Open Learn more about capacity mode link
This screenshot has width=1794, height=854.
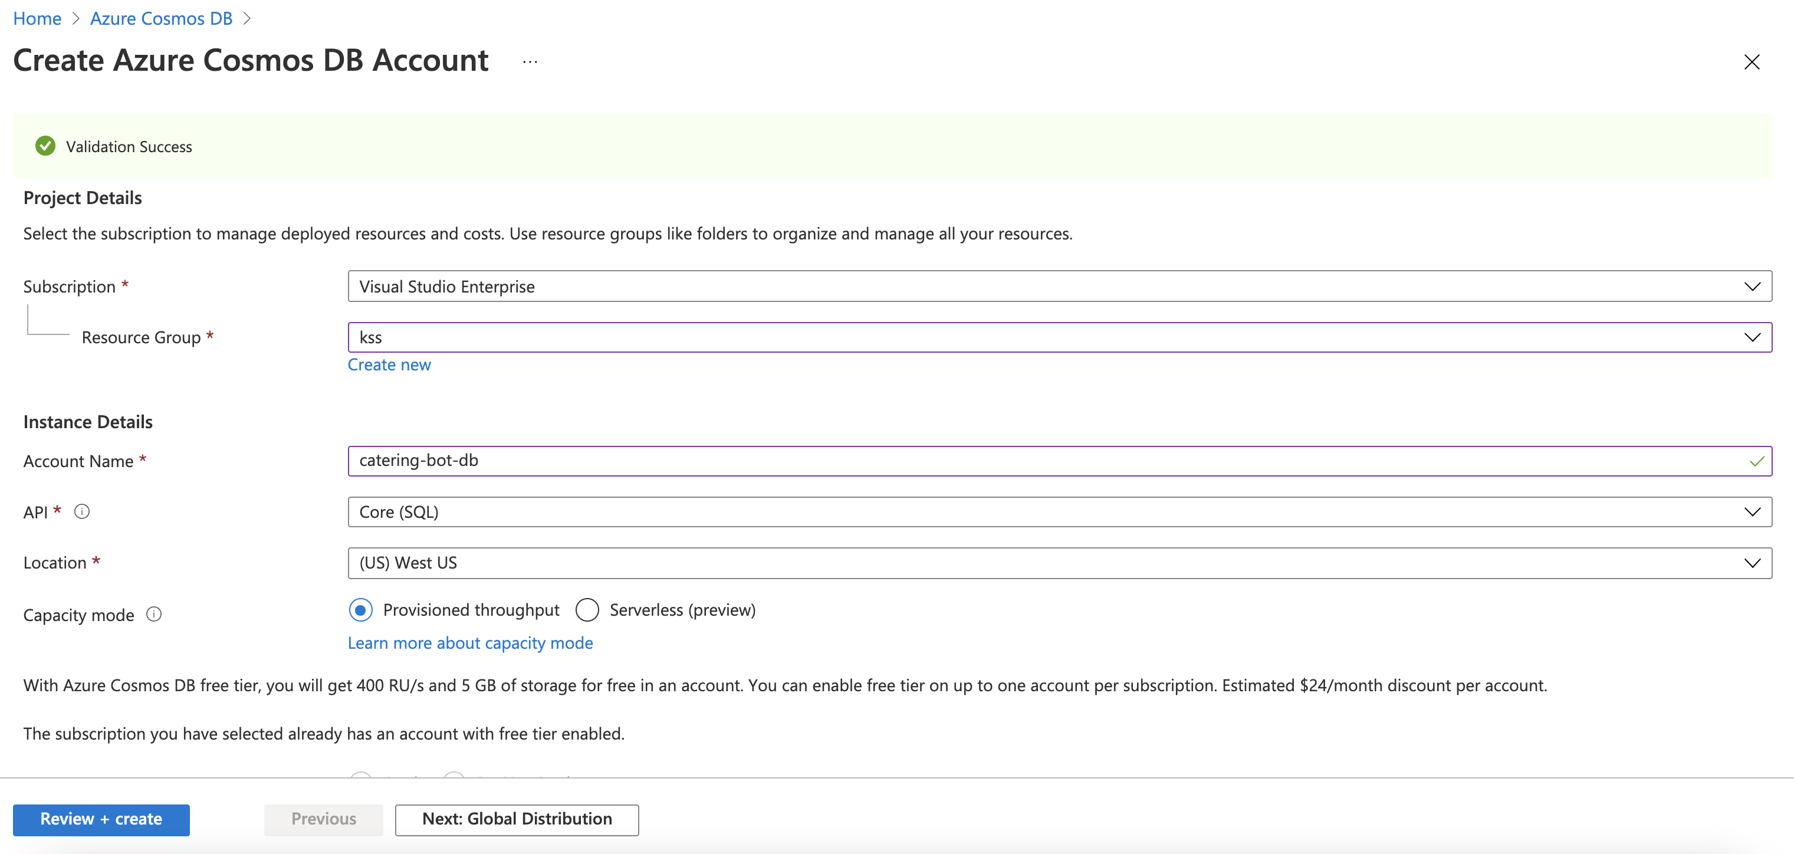(470, 643)
